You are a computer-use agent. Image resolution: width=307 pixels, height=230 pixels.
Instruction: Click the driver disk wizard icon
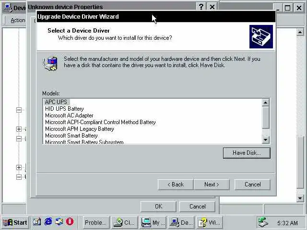(50, 63)
